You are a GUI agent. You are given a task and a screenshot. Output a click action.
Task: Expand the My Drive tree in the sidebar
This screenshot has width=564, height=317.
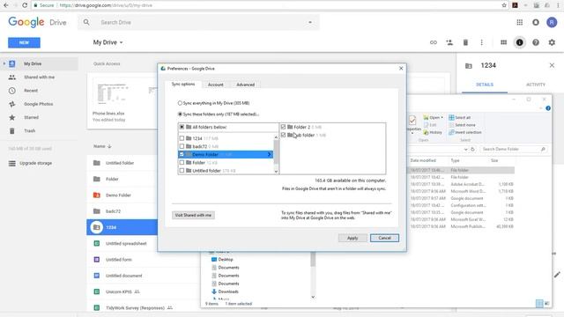point(4,63)
